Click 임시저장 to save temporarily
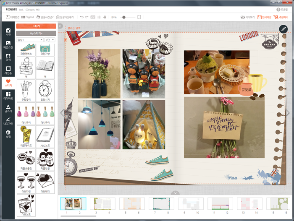Image resolution: width=294 pixels, height=221 pixels. pos(264,17)
